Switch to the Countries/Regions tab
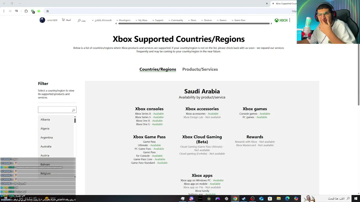This screenshot has height=202, width=360. (x=158, y=69)
